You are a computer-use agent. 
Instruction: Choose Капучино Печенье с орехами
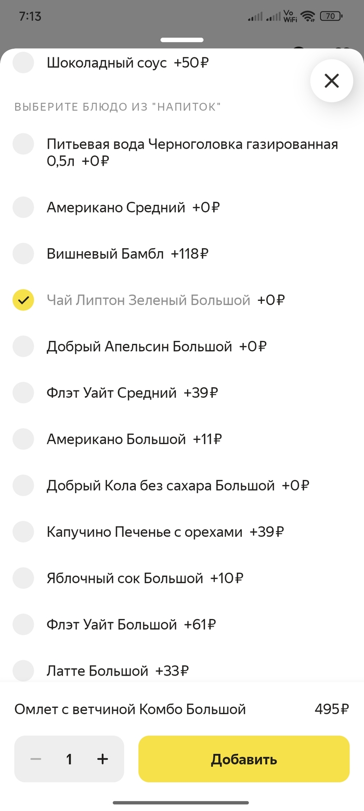(23, 532)
